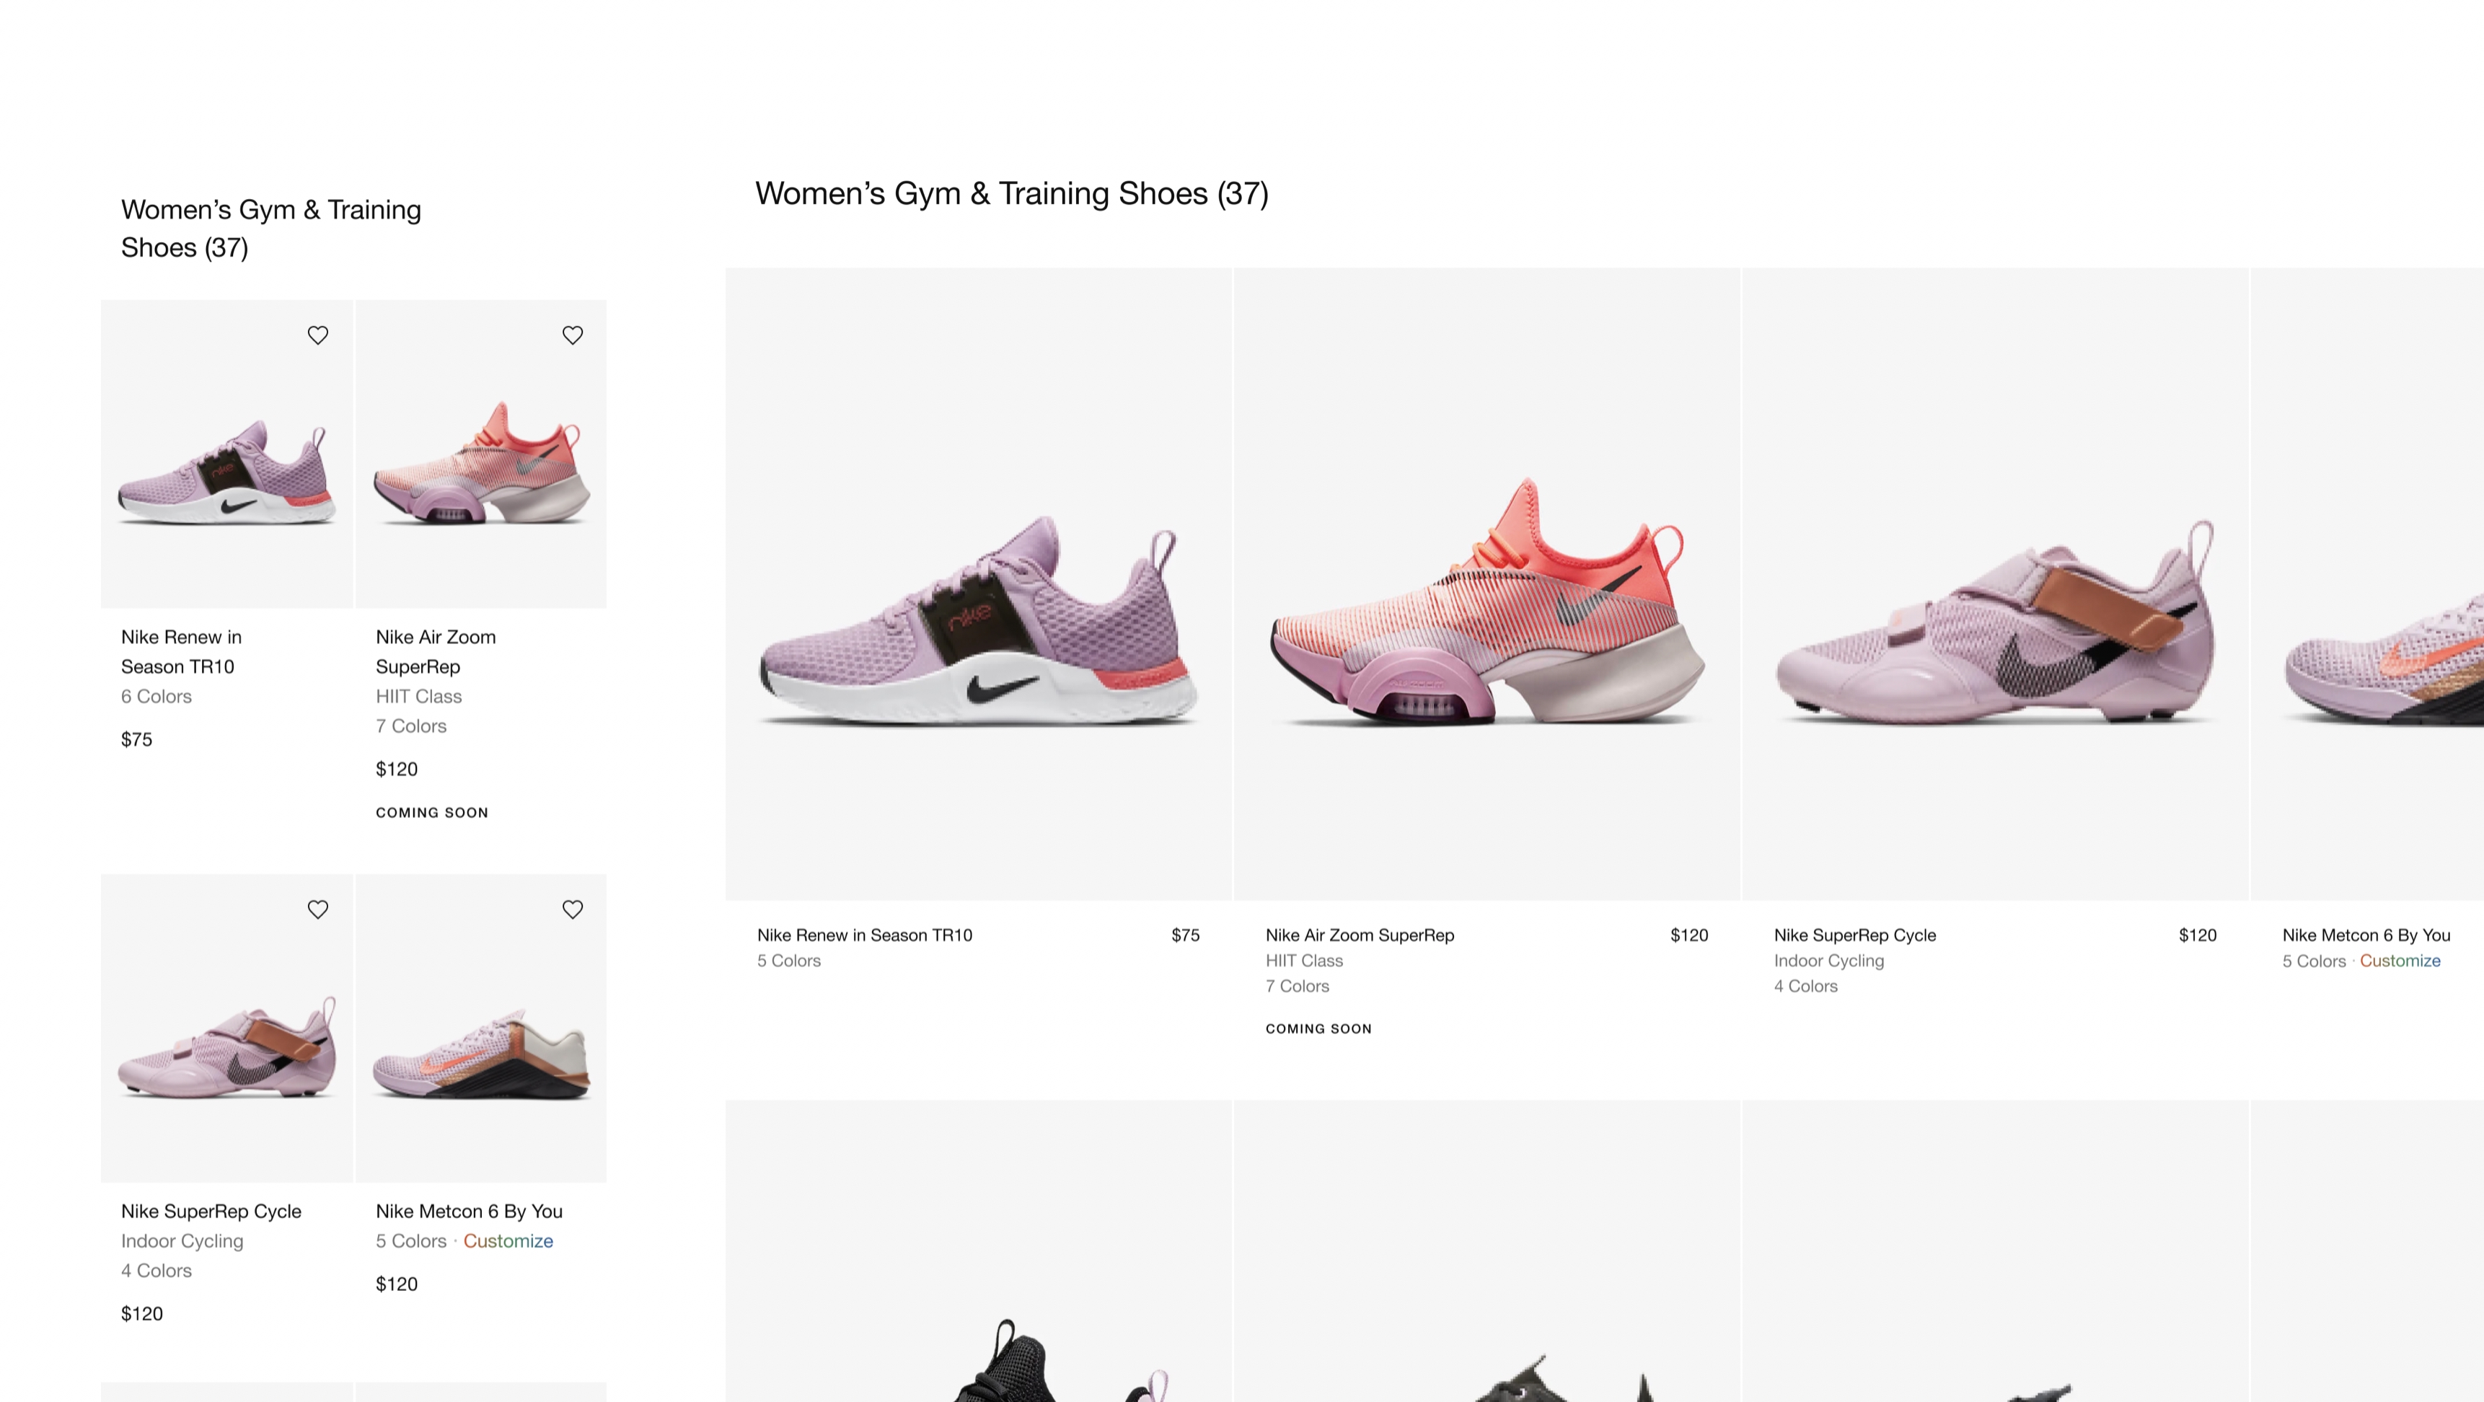Click heart icon on Nike Air Zoom SuperRep
This screenshot has width=2484, height=1402.
[572, 335]
